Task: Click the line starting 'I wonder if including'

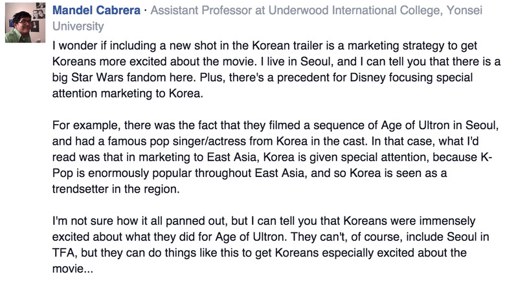Action: click(x=272, y=46)
